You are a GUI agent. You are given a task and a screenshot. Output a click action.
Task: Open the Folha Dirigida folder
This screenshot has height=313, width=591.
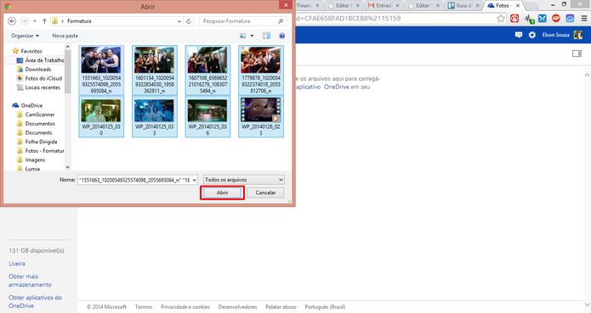pyautogui.click(x=41, y=142)
